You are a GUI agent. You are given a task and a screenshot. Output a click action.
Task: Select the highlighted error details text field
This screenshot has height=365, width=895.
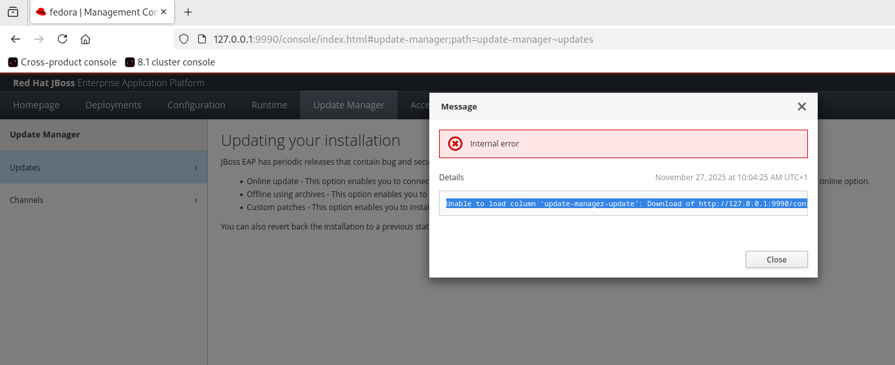pos(624,203)
